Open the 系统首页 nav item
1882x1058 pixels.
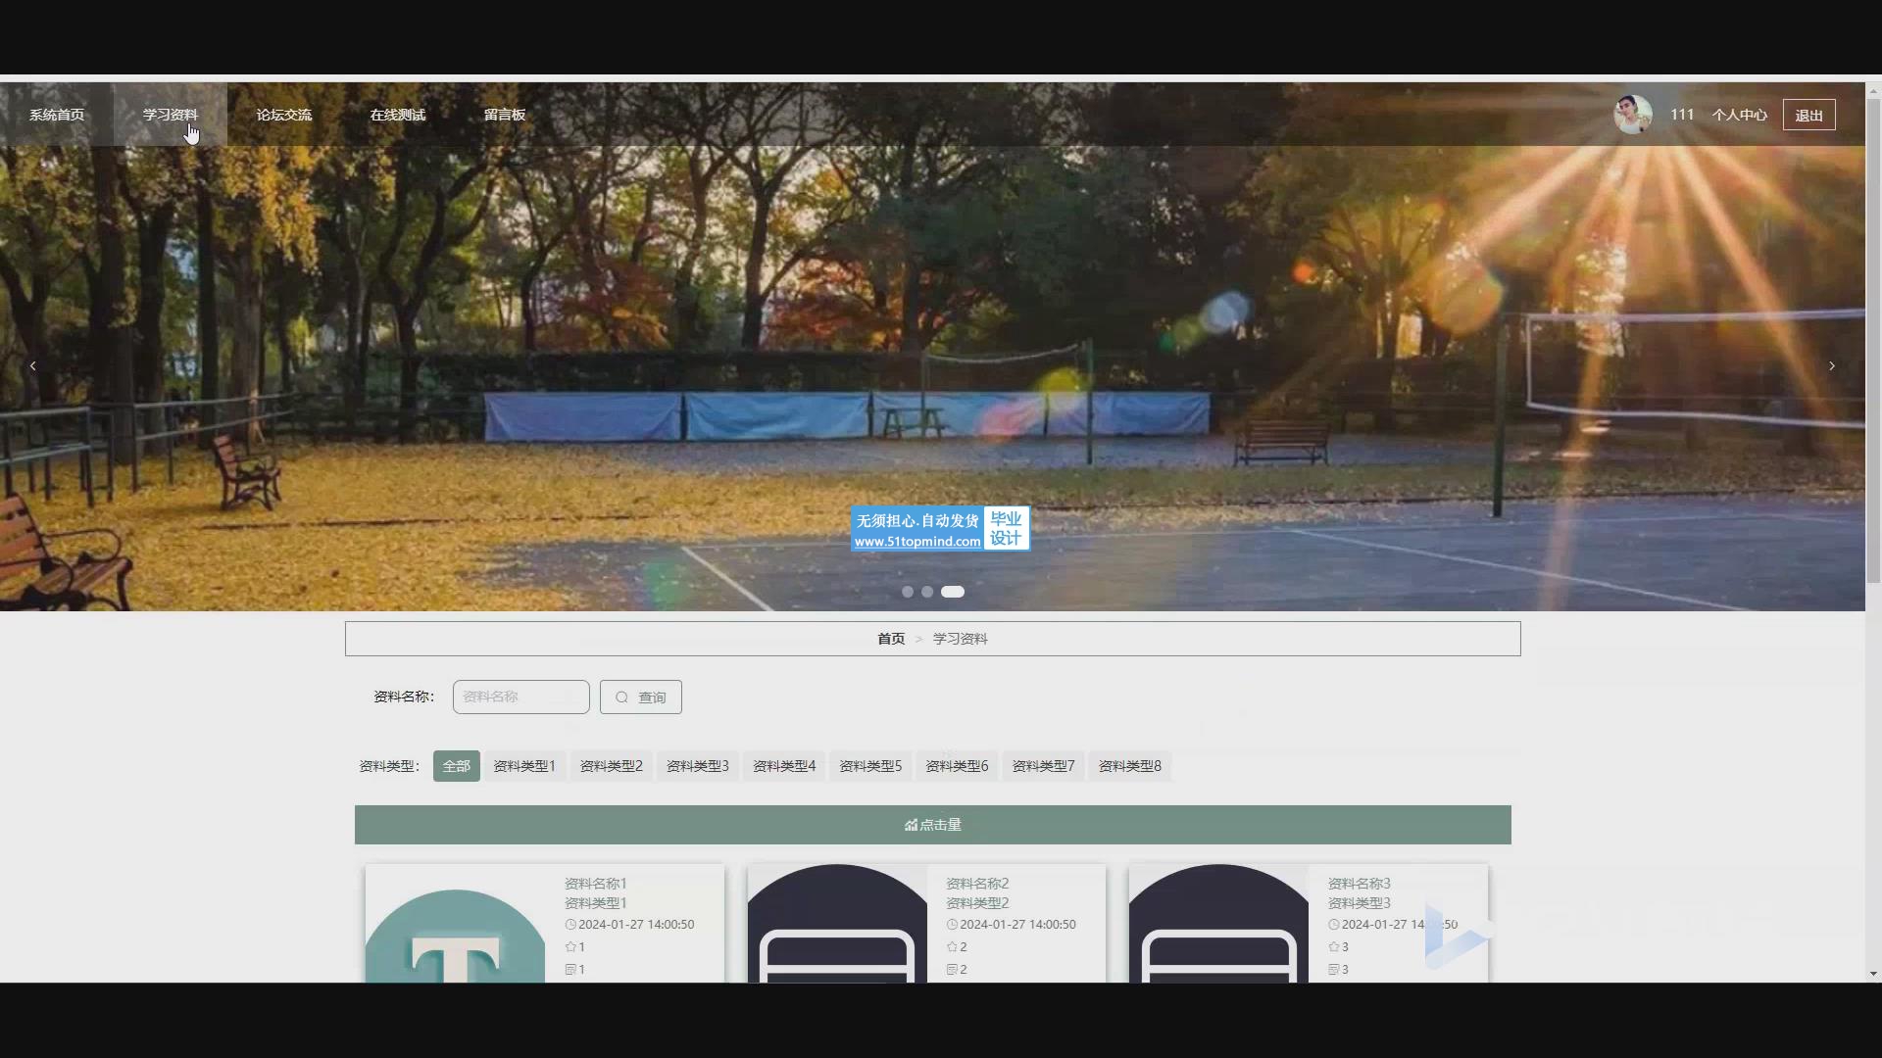point(57,115)
